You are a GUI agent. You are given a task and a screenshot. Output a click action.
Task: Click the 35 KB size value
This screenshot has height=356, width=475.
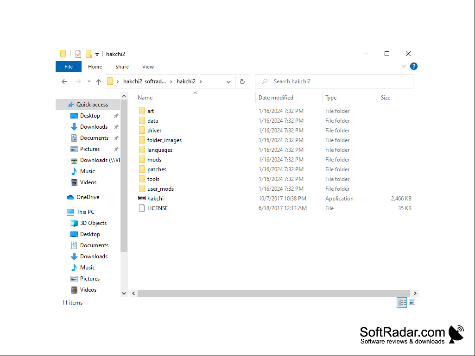[x=405, y=208]
